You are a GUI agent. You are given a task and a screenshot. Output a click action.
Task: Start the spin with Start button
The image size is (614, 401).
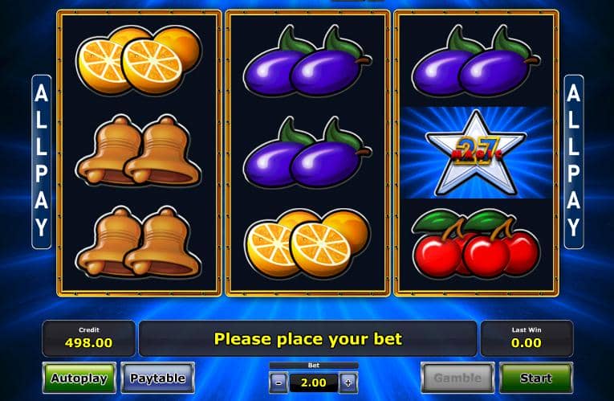(x=535, y=378)
